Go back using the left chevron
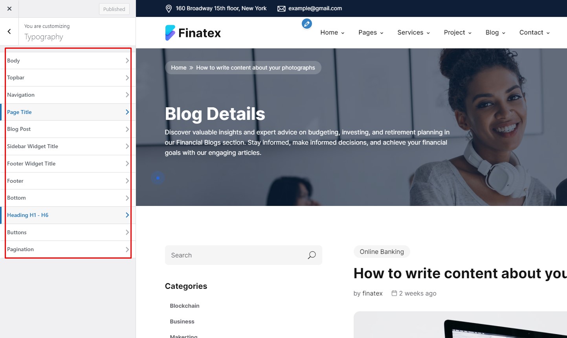The height and width of the screenshot is (338, 567). [x=9, y=31]
